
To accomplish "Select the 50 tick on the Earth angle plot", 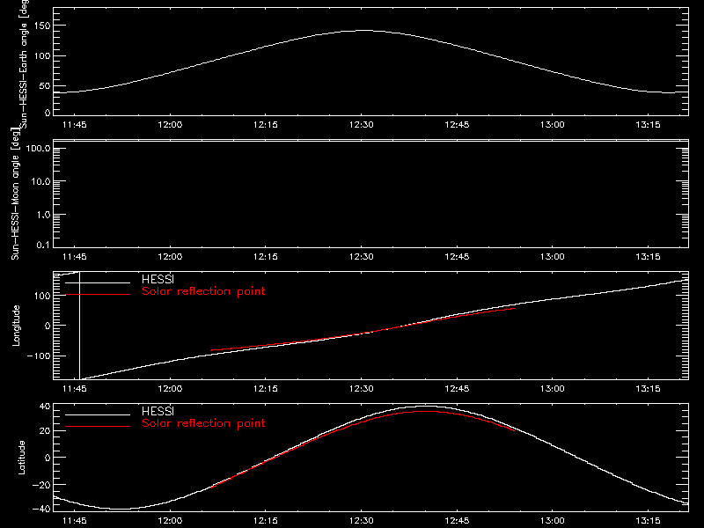I will click(x=45, y=85).
